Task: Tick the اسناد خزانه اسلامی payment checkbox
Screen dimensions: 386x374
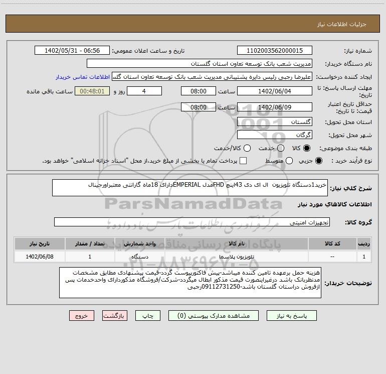Action: pyautogui.click(x=243, y=161)
